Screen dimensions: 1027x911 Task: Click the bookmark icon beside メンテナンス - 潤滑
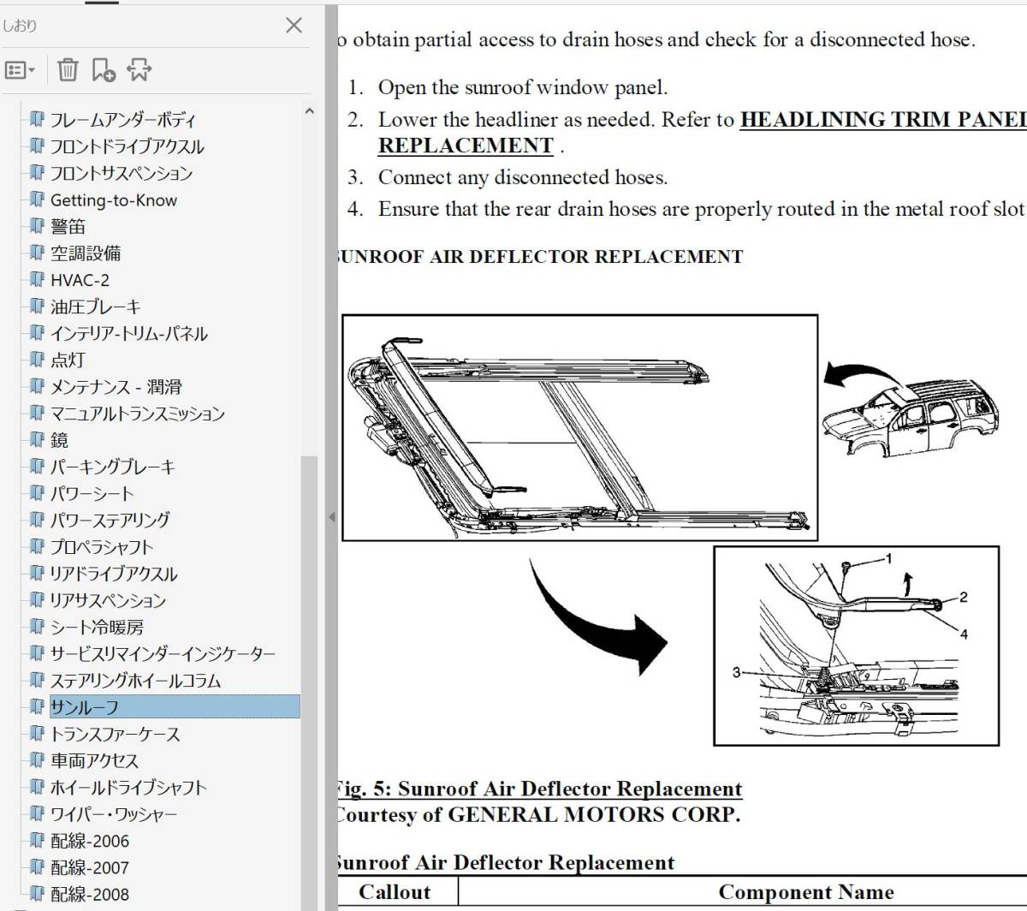click(36, 387)
